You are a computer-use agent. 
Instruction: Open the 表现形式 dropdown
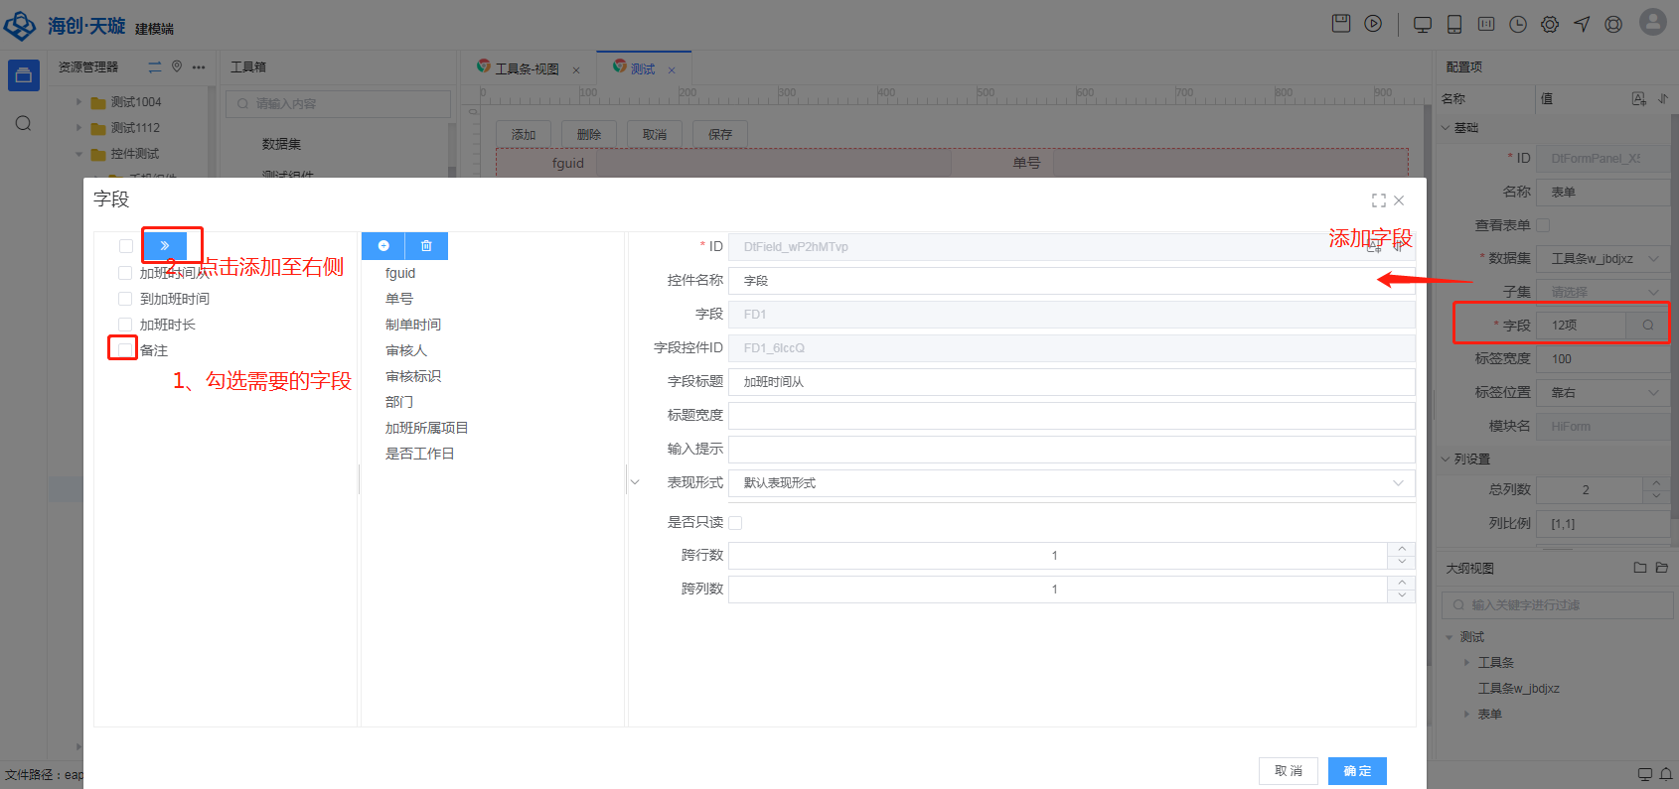click(x=1071, y=483)
